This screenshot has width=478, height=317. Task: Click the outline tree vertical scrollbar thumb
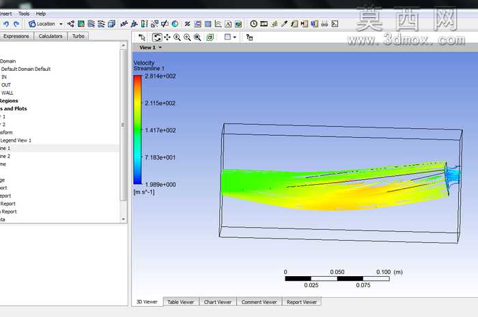click(x=123, y=125)
